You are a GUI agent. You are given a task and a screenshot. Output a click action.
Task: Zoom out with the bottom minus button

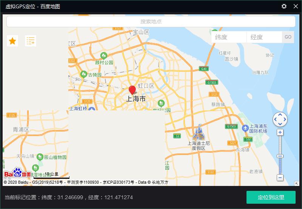tap(280, 178)
